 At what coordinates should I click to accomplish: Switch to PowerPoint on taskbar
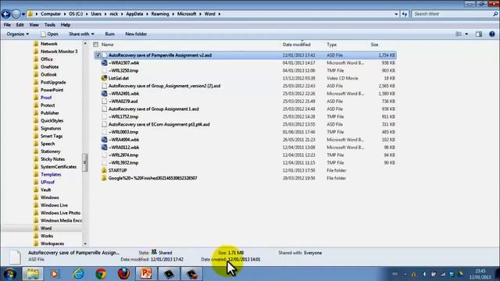(146, 274)
